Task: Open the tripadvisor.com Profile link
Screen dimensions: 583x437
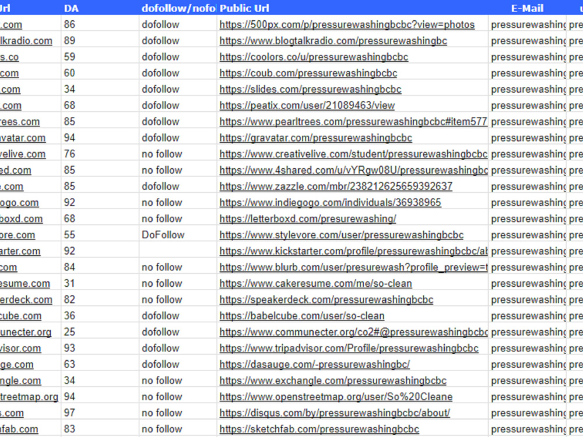Action: click(x=349, y=348)
